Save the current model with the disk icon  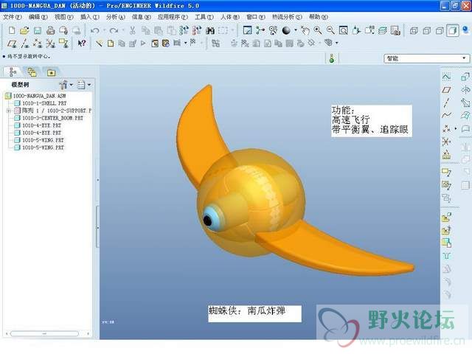(38, 30)
